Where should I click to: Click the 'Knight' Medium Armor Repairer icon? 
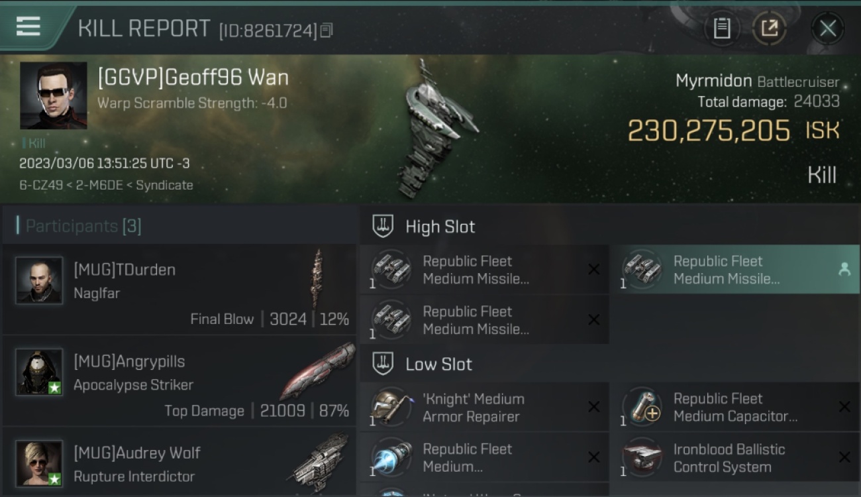coord(391,407)
